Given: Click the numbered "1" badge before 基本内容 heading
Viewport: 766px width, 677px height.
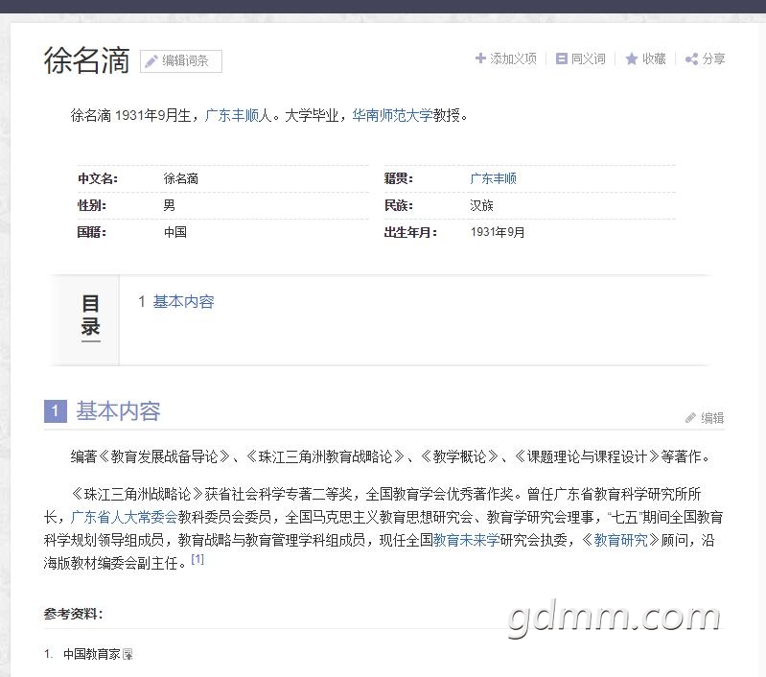Looking at the screenshot, I should [55, 411].
